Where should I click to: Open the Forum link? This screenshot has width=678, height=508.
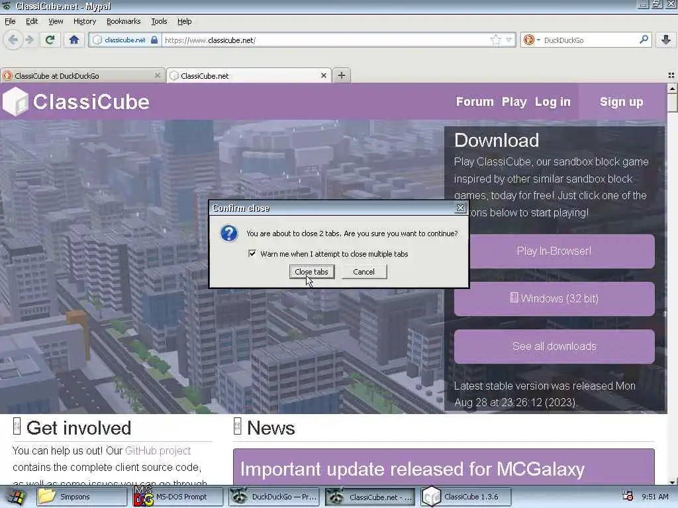pos(474,102)
